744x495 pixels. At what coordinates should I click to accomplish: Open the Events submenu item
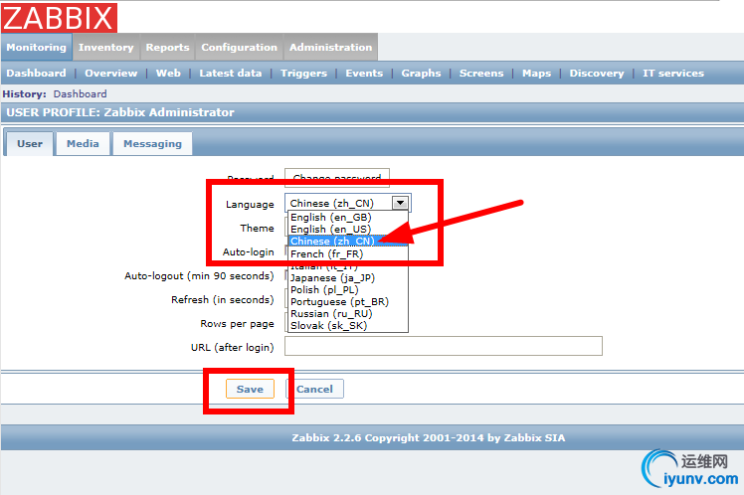point(364,73)
